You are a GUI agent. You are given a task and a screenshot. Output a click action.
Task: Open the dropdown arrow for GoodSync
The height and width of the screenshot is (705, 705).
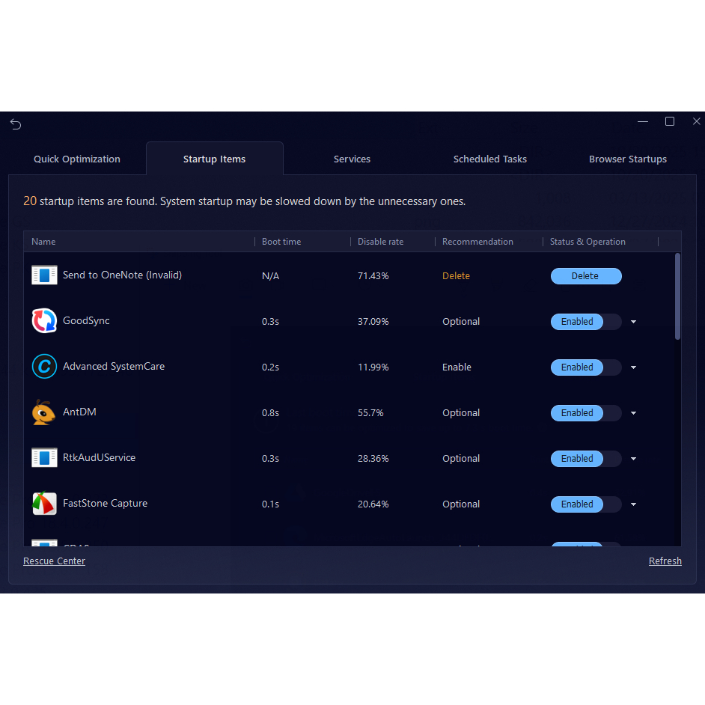click(633, 322)
